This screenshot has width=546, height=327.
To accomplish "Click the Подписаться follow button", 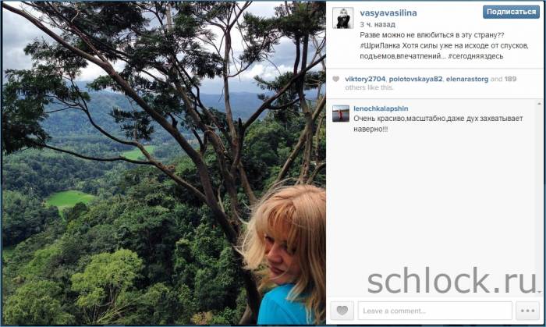I will 511,12.
